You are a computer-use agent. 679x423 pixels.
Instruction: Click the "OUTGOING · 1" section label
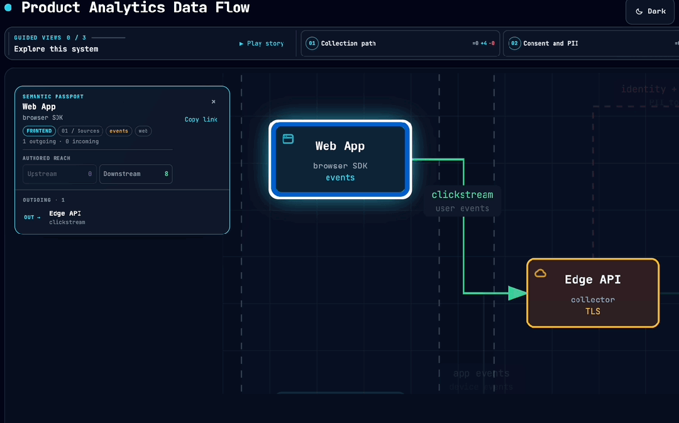[44, 200]
